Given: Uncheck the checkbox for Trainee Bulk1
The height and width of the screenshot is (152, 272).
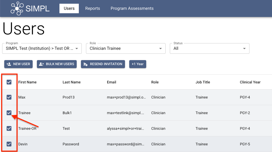Looking at the screenshot, I should [9, 113].
